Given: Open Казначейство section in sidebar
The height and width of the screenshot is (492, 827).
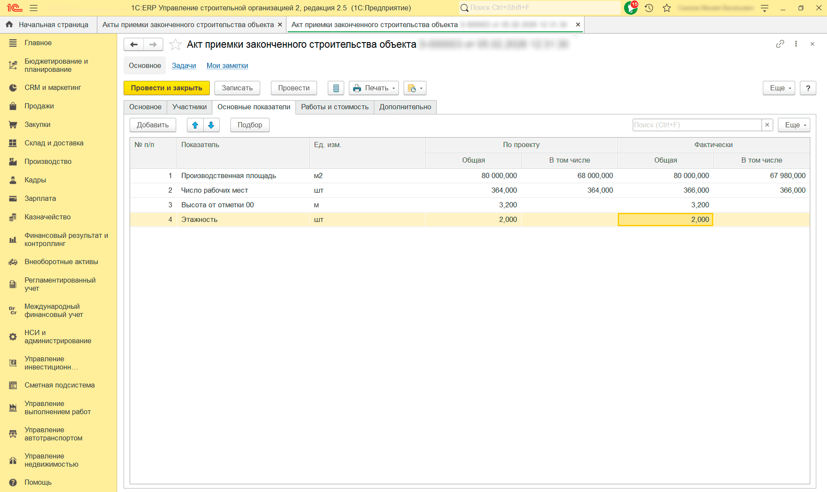Looking at the screenshot, I should [x=47, y=217].
